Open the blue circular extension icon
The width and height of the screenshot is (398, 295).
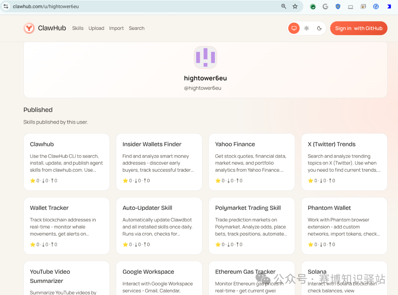(376, 7)
